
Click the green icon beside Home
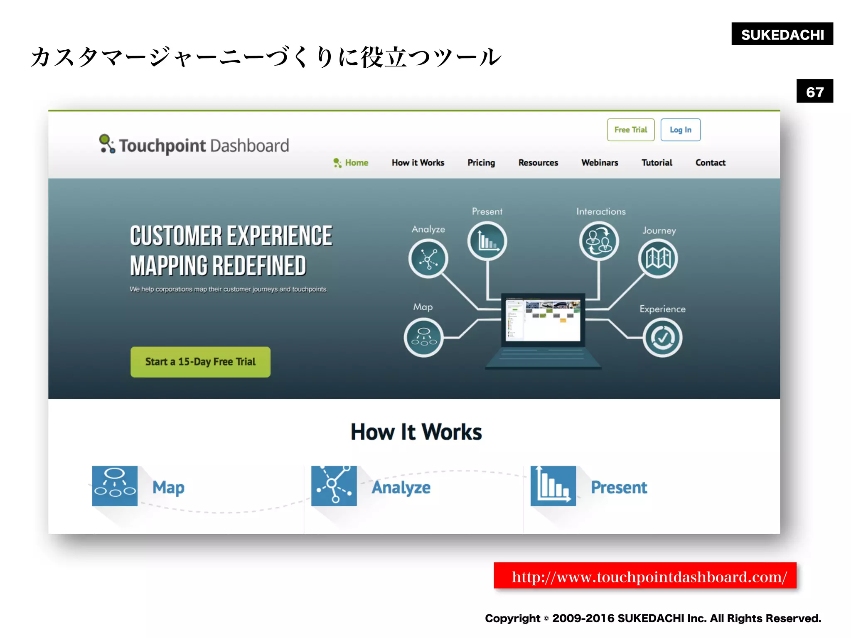337,163
